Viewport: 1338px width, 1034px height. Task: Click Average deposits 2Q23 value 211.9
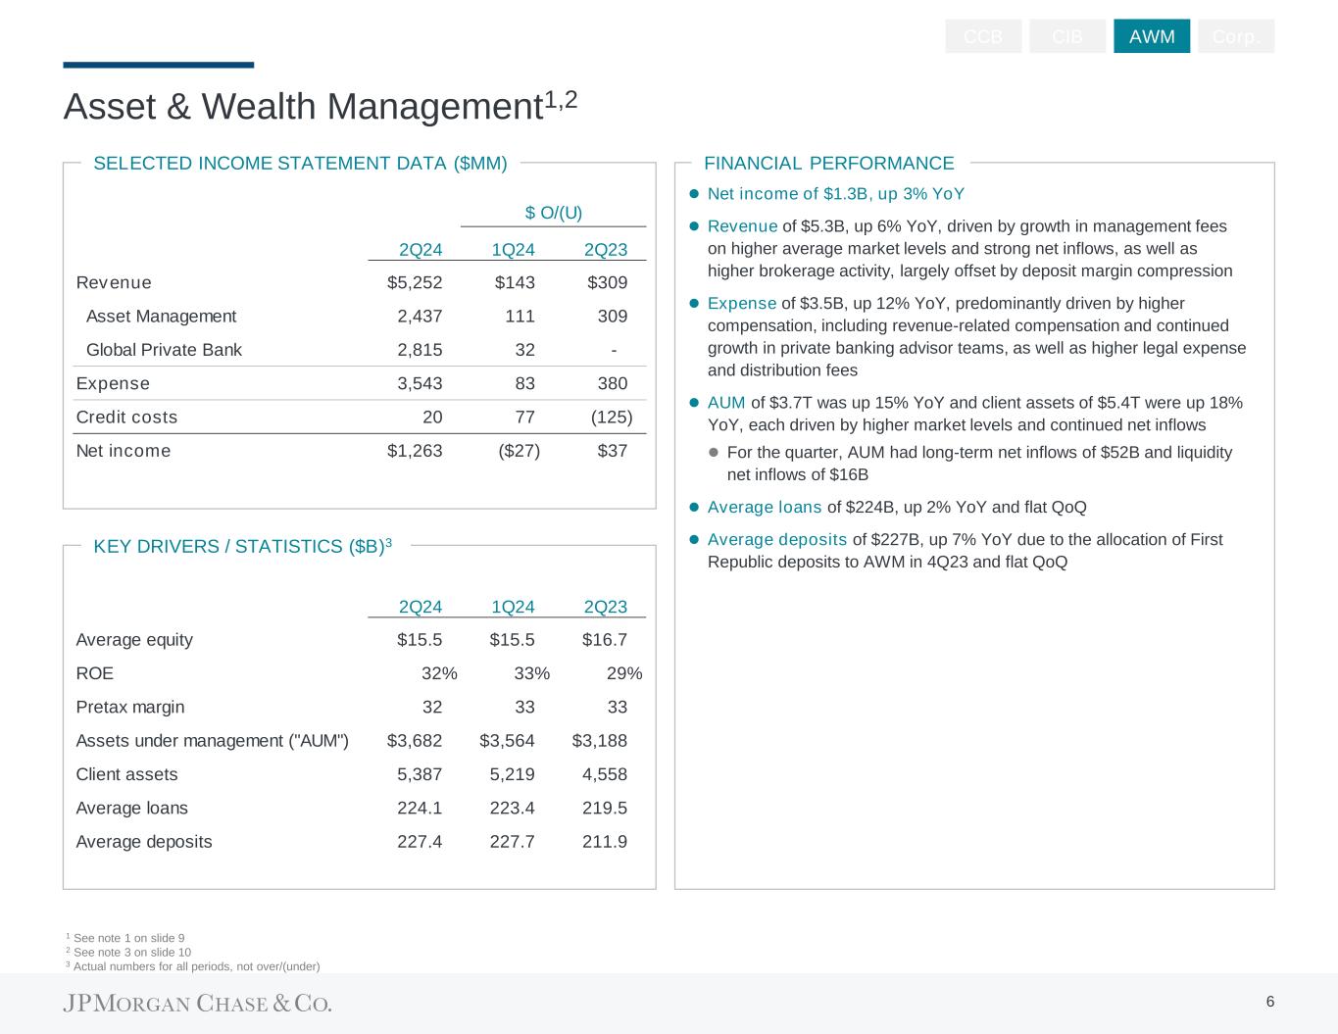(605, 842)
